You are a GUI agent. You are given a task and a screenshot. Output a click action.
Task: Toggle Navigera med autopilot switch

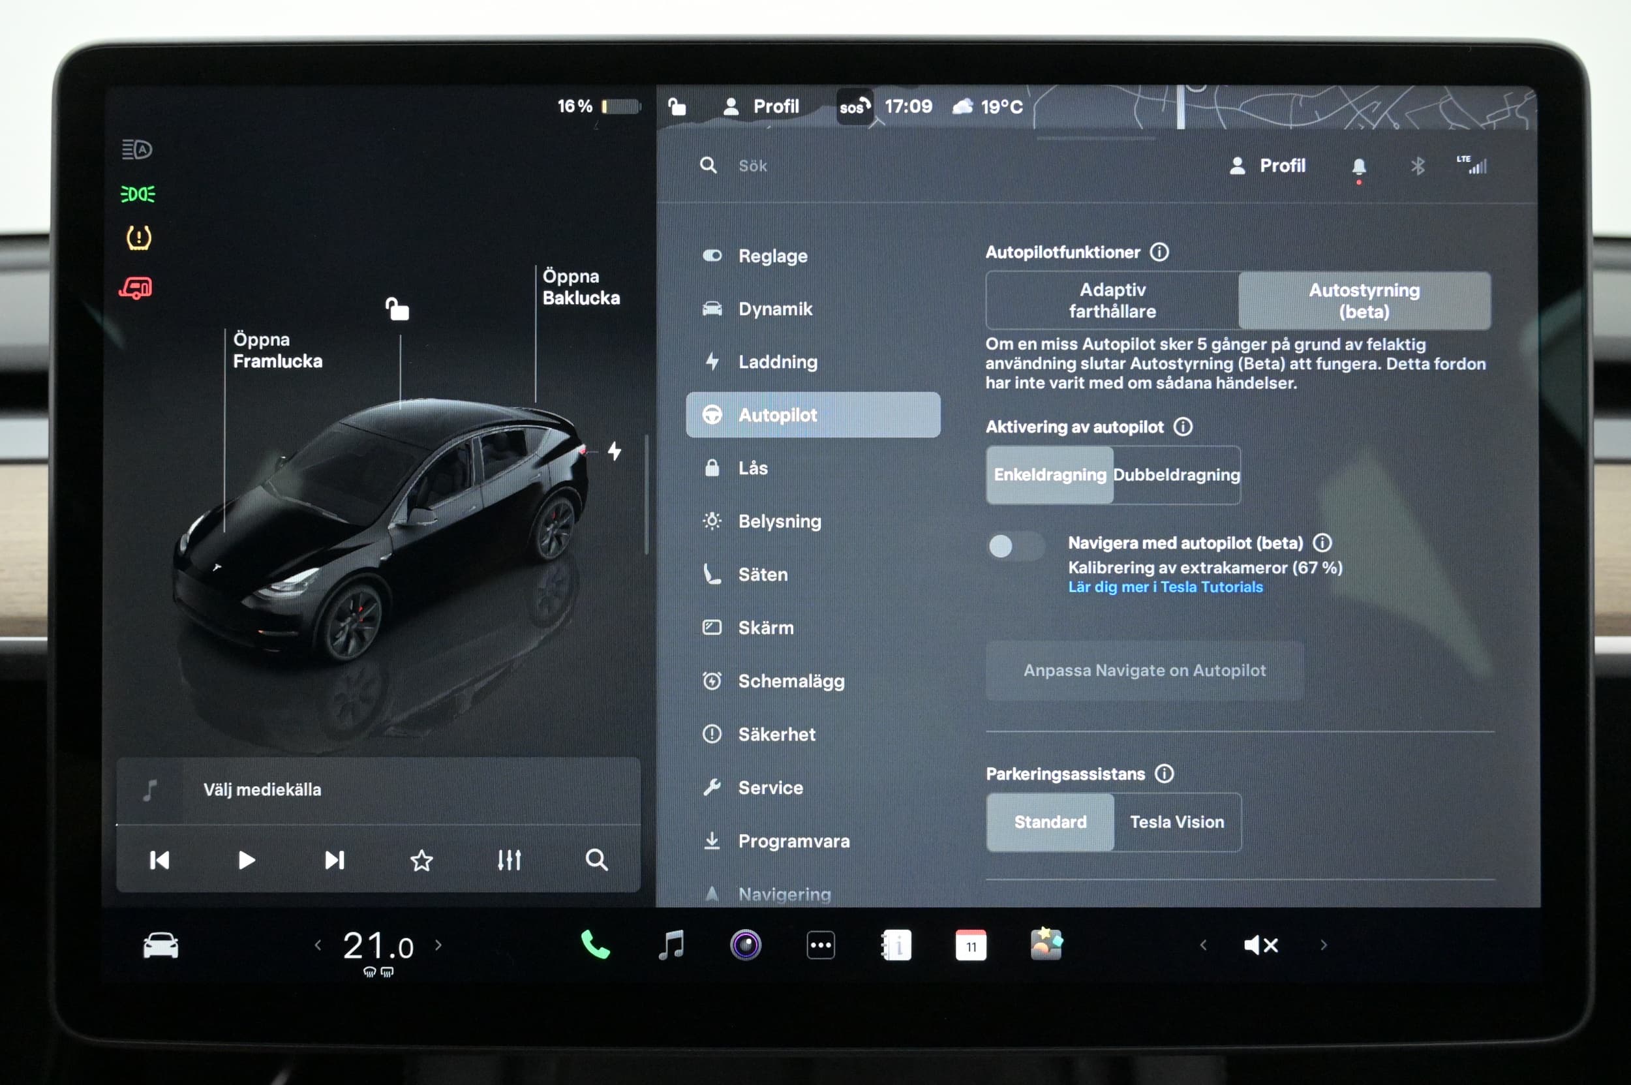[x=1016, y=546]
